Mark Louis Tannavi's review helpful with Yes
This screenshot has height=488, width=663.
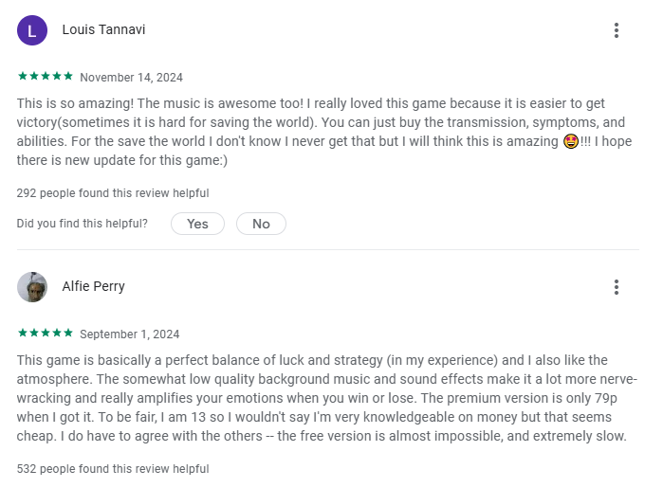tap(197, 224)
